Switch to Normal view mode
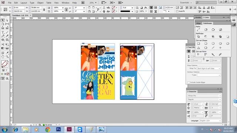The height and width of the screenshot is (133, 237). point(3,78)
